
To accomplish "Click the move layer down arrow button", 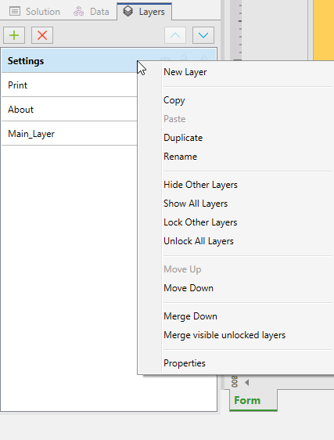I will (x=203, y=35).
